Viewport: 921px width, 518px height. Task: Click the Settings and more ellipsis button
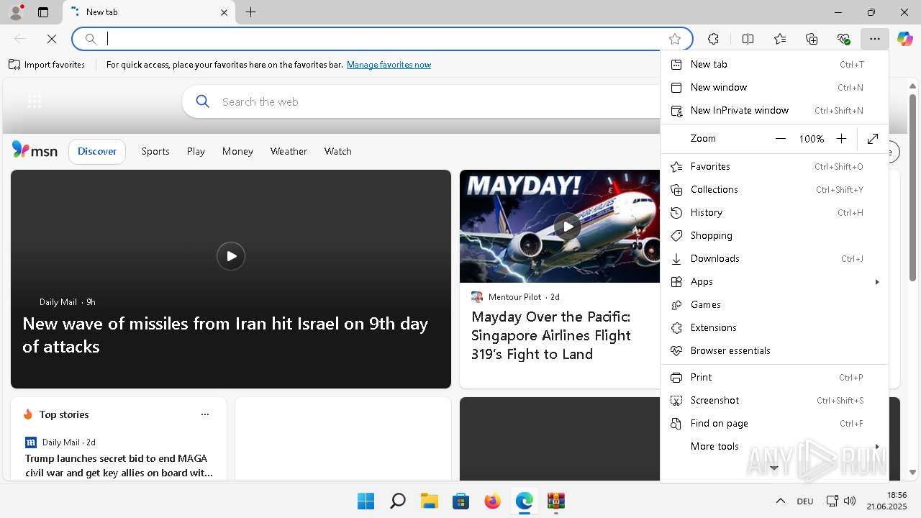click(x=874, y=39)
